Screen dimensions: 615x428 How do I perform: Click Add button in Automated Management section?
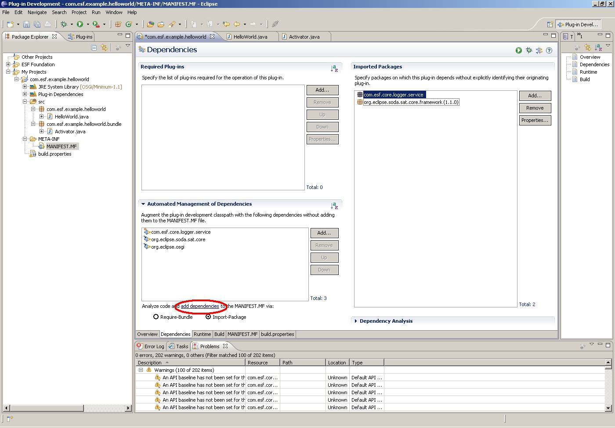point(324,233)
